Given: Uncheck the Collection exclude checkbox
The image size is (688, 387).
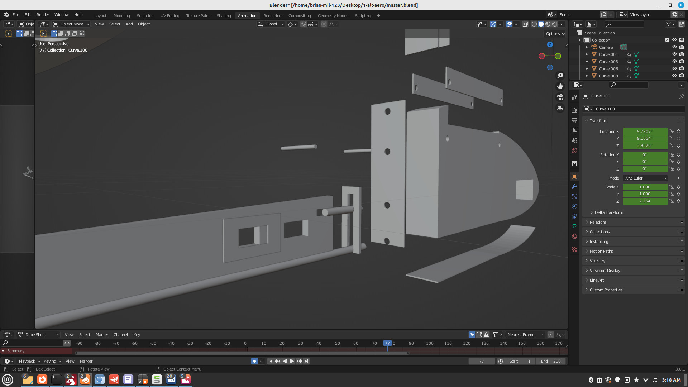Looking at the screenshot, I should pos(667,40).
